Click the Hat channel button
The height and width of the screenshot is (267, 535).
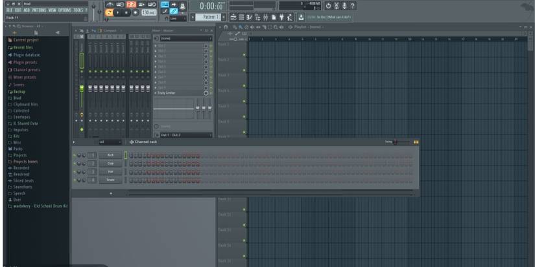(x=110, y=172)
